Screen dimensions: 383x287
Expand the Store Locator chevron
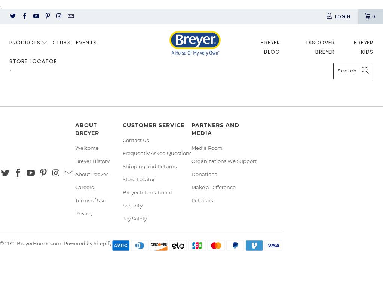pos(12,71)
